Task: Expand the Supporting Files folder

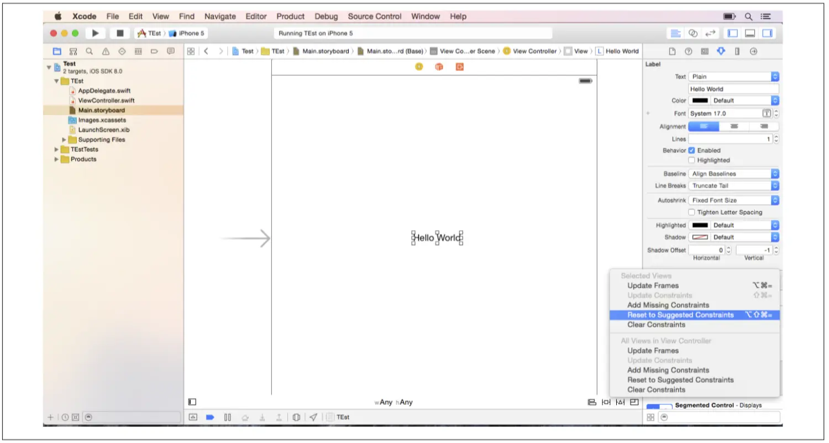Action: click(x=64, y=140)
